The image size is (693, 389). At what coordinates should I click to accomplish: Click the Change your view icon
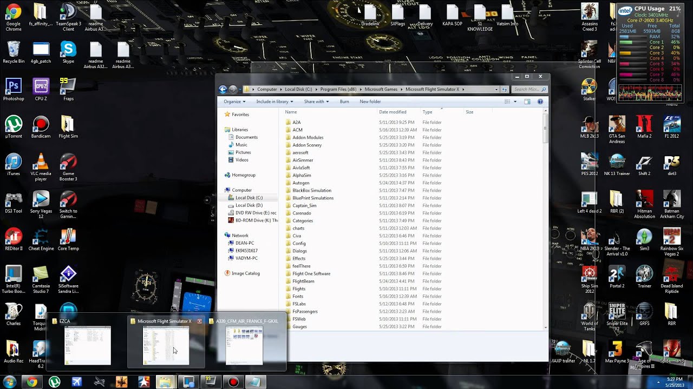(507, 102)
